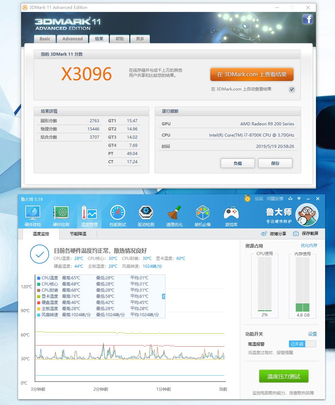Collapse the temperature legend panel chevron

click(x=163, y=296)
